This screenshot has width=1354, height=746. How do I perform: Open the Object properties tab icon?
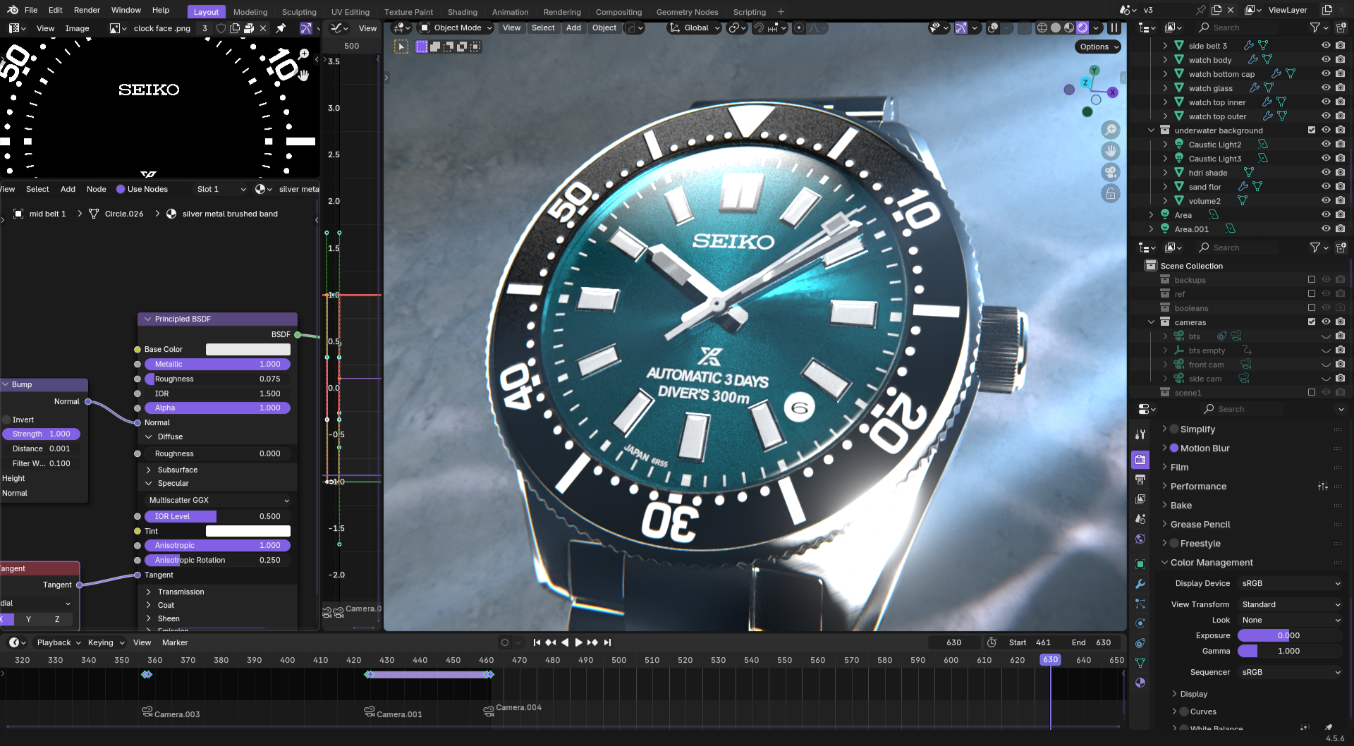coord(1140,564)
